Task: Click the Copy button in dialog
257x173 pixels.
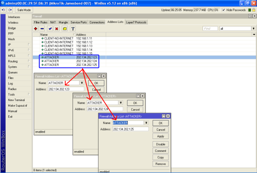Action: (x=160, y=158)
